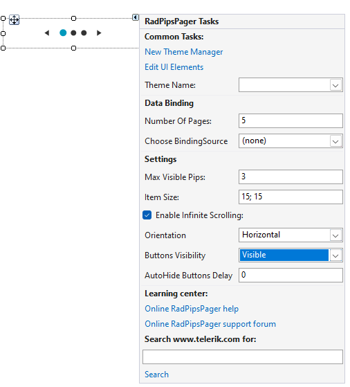Click the Max Visible Pips input field
The image size is (350, 387).
pyautogui.click(x=291, y=177)
